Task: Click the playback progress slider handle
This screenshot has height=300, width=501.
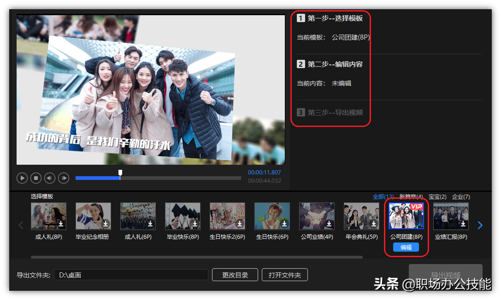Action: pyautogui.click(x=120, y=173)
